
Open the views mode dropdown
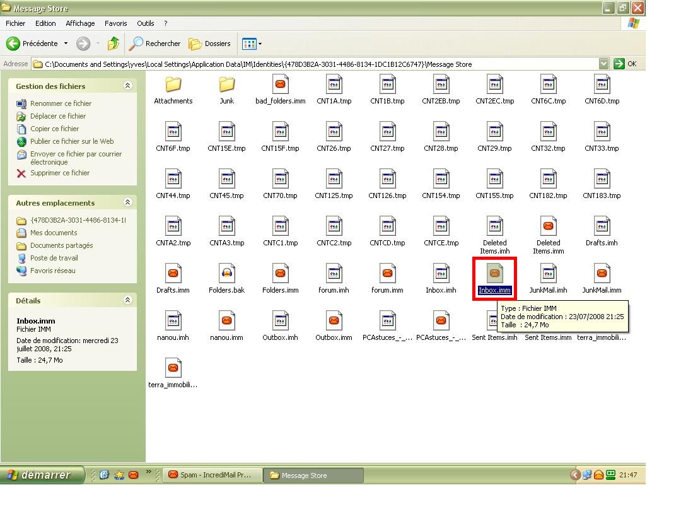click(x=260, y=44)
